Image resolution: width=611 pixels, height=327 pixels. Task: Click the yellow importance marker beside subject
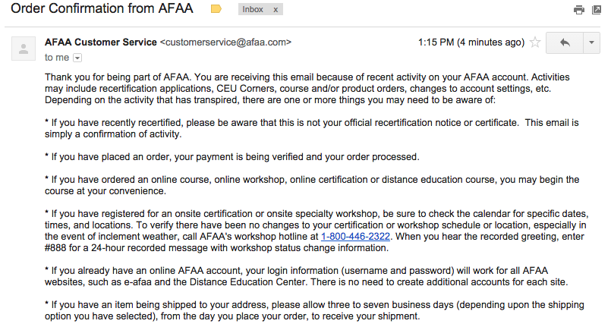coord(216,9)
